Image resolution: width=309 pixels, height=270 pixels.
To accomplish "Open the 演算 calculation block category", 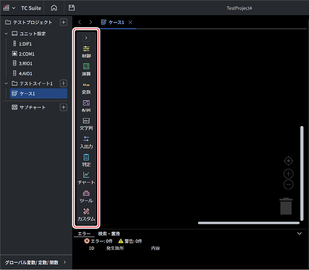I will tap(86, 70).
